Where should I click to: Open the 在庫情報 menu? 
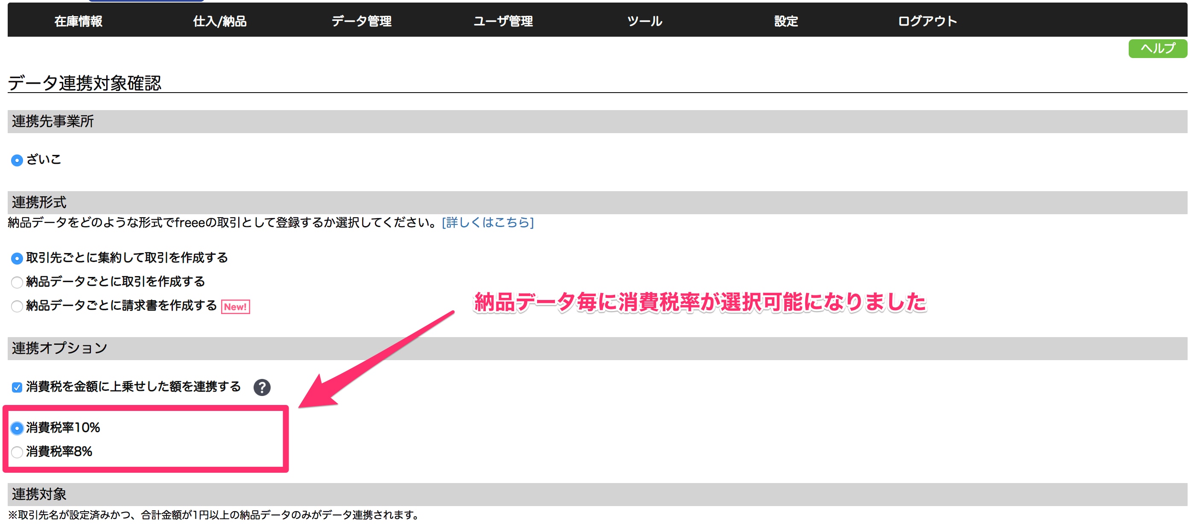(x=78, y=21)
